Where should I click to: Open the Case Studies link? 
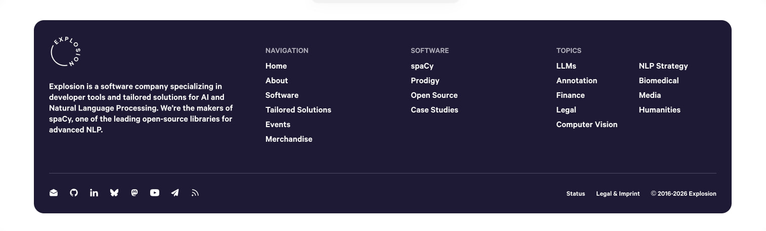pos(435,110)
